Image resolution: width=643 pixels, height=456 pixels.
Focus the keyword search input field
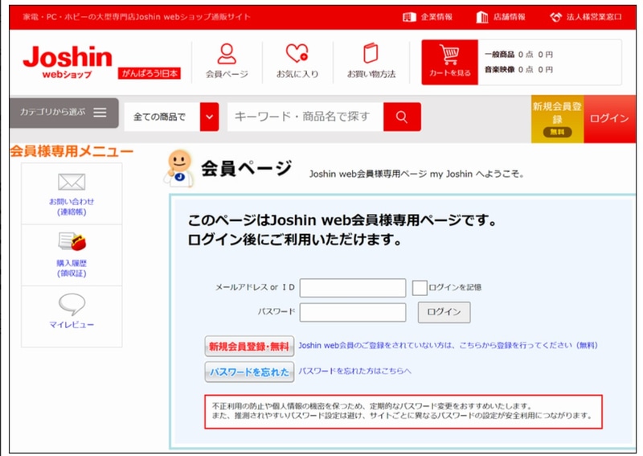[305, 117]
